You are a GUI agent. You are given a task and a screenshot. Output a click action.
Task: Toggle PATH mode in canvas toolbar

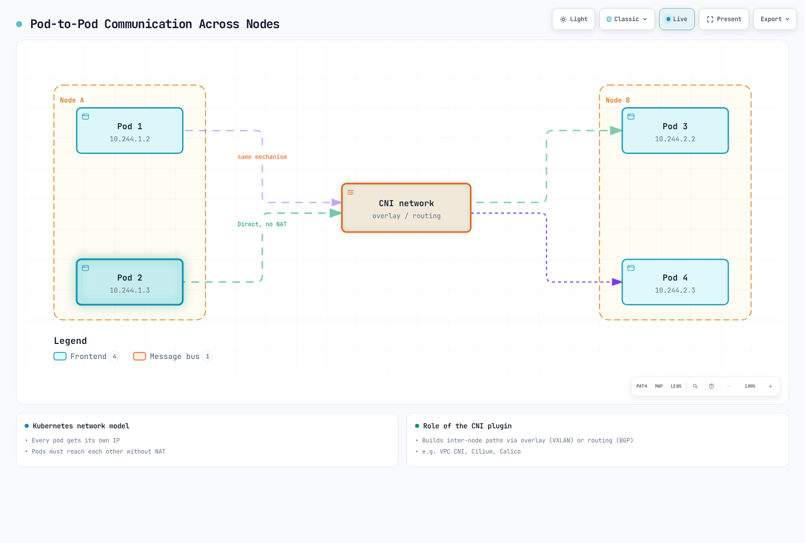point(642,386)
